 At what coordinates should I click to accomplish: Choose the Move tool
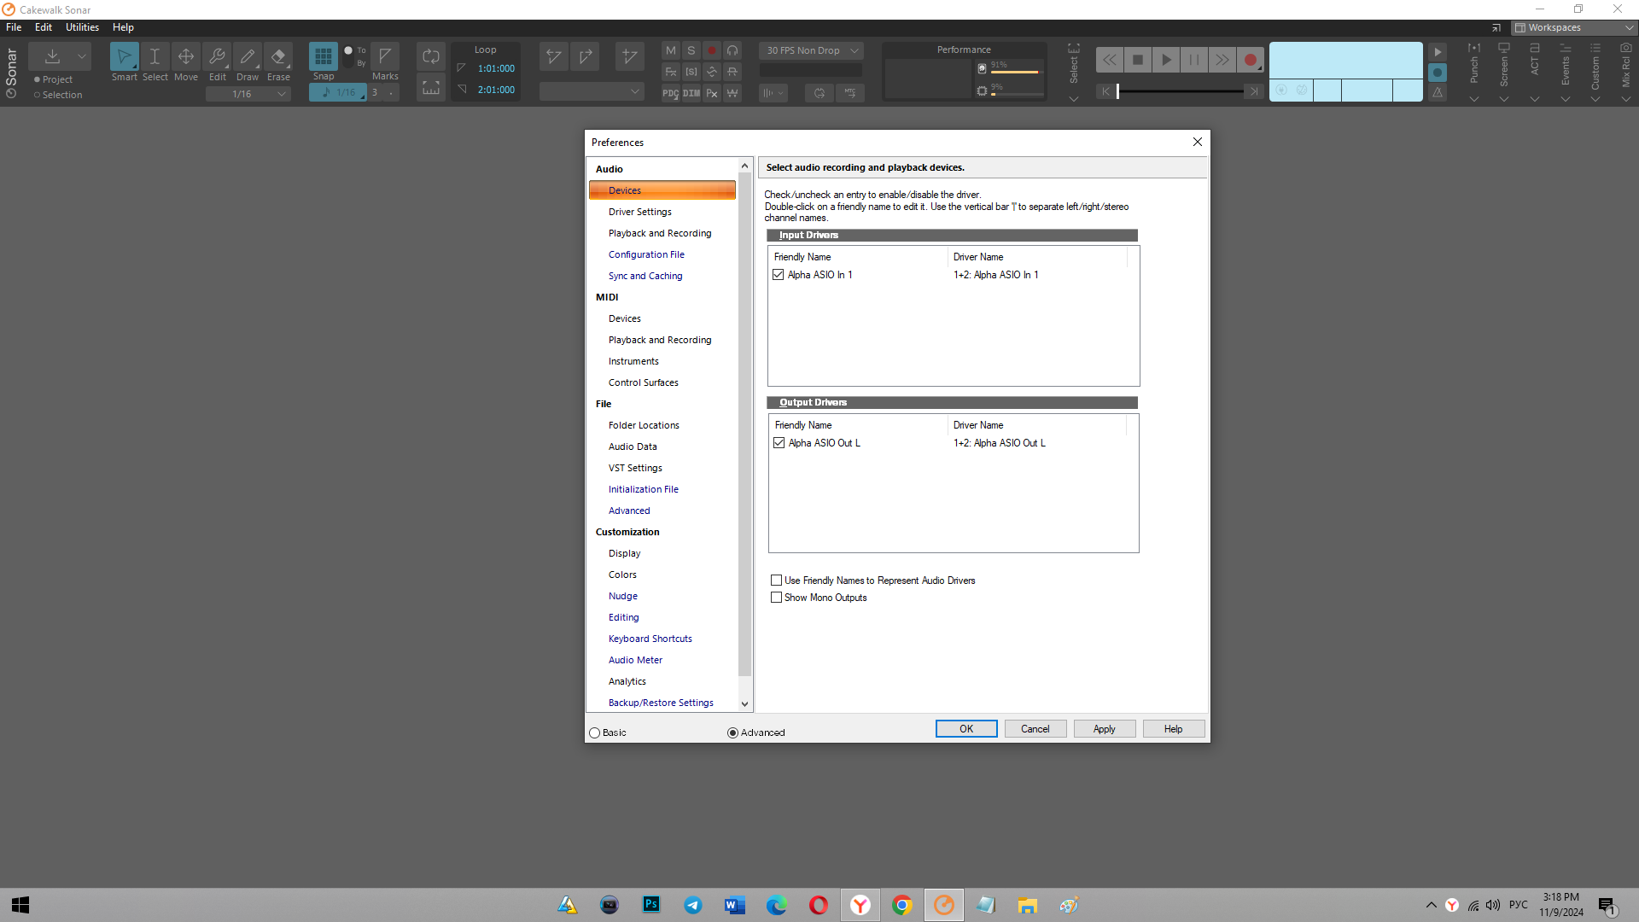click(185, 57)
